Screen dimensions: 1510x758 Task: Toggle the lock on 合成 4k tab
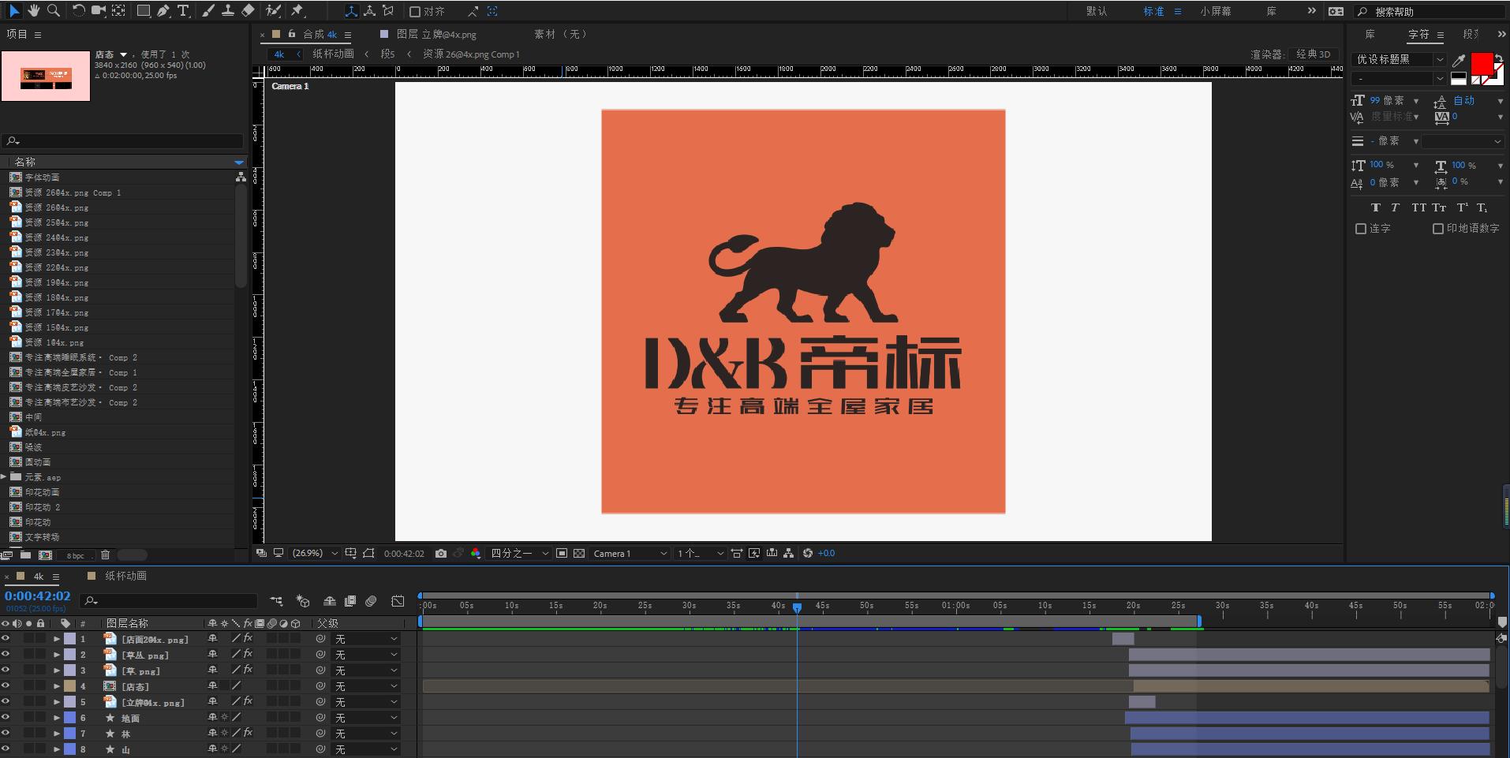click(292, 34)
